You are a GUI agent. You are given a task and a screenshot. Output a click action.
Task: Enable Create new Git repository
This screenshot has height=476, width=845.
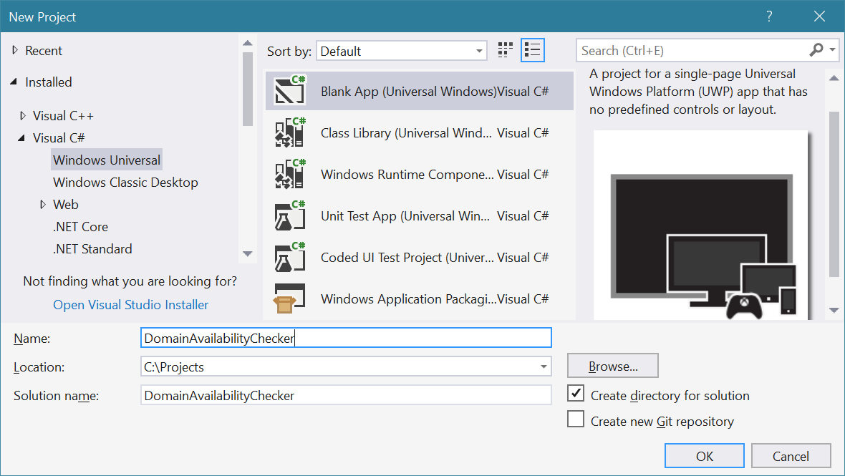coord(576,420)
